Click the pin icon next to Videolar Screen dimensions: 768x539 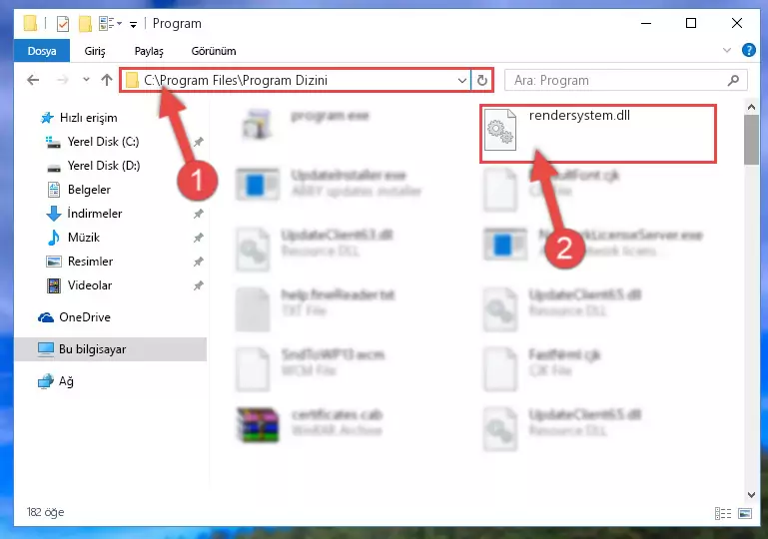click(x=199, y=285)
